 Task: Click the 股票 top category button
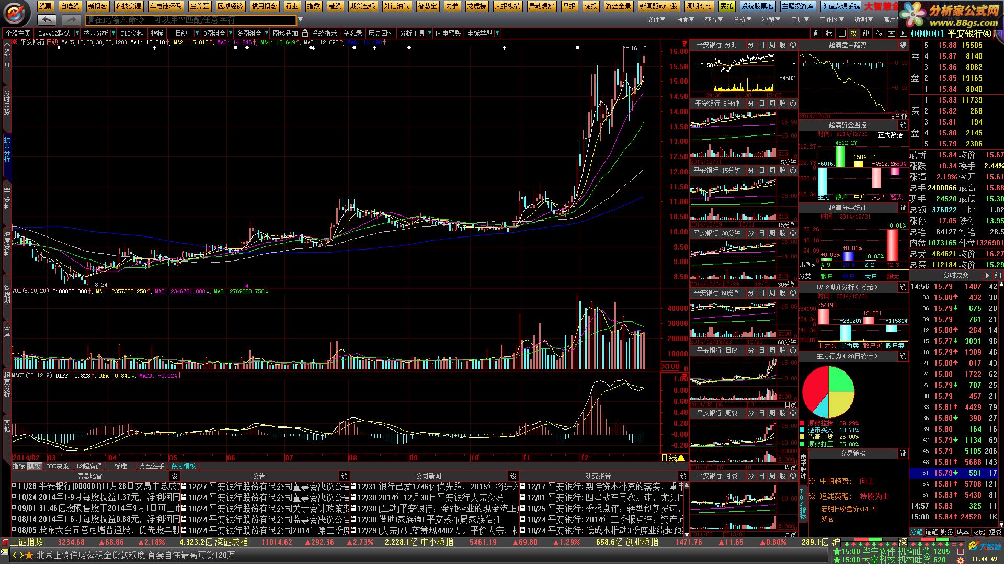tap(45, 6)
